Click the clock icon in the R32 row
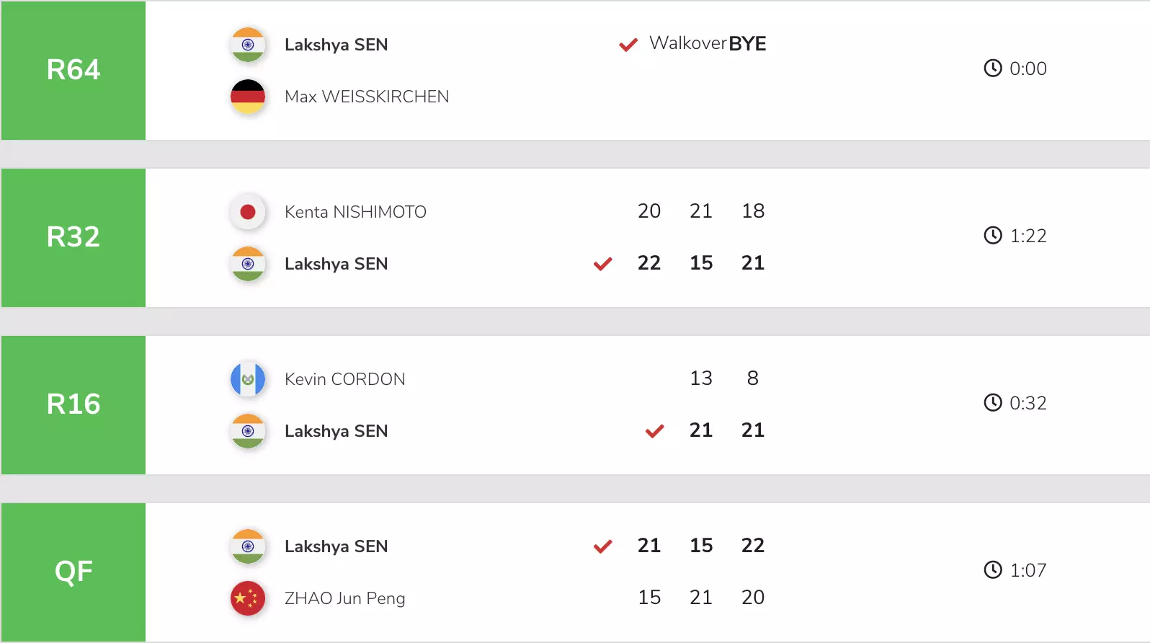This screenshot has width=1150, height=643. pyautogui.click(x=993, y=236)
